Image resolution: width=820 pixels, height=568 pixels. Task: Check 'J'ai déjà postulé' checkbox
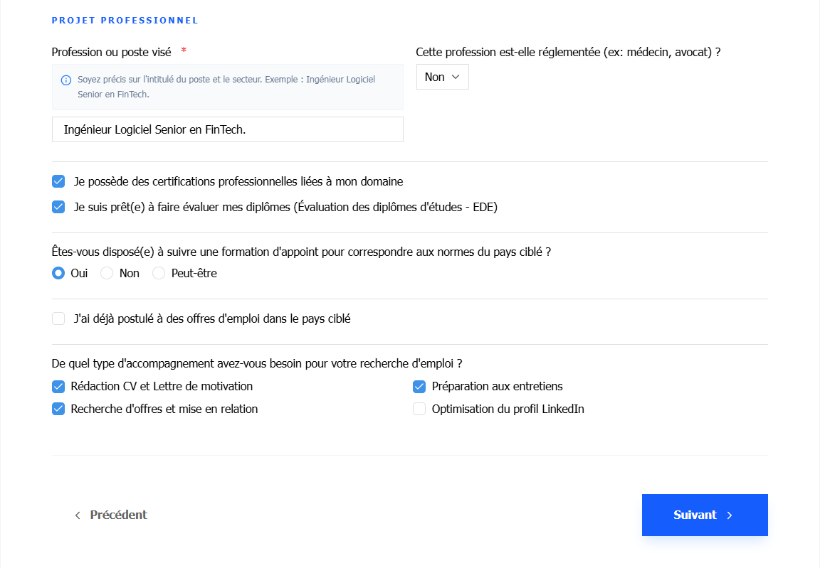click(x=58, y=318)
